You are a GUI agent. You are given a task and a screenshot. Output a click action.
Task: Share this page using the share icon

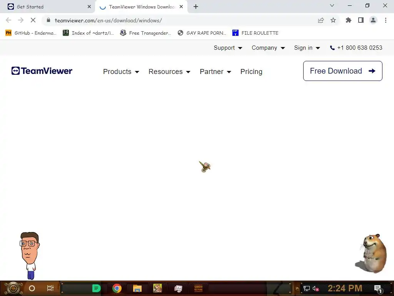[x=321, y=20]
